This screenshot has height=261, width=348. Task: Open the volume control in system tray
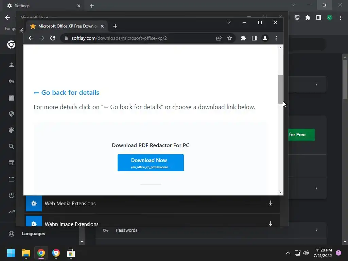[306, 253]
